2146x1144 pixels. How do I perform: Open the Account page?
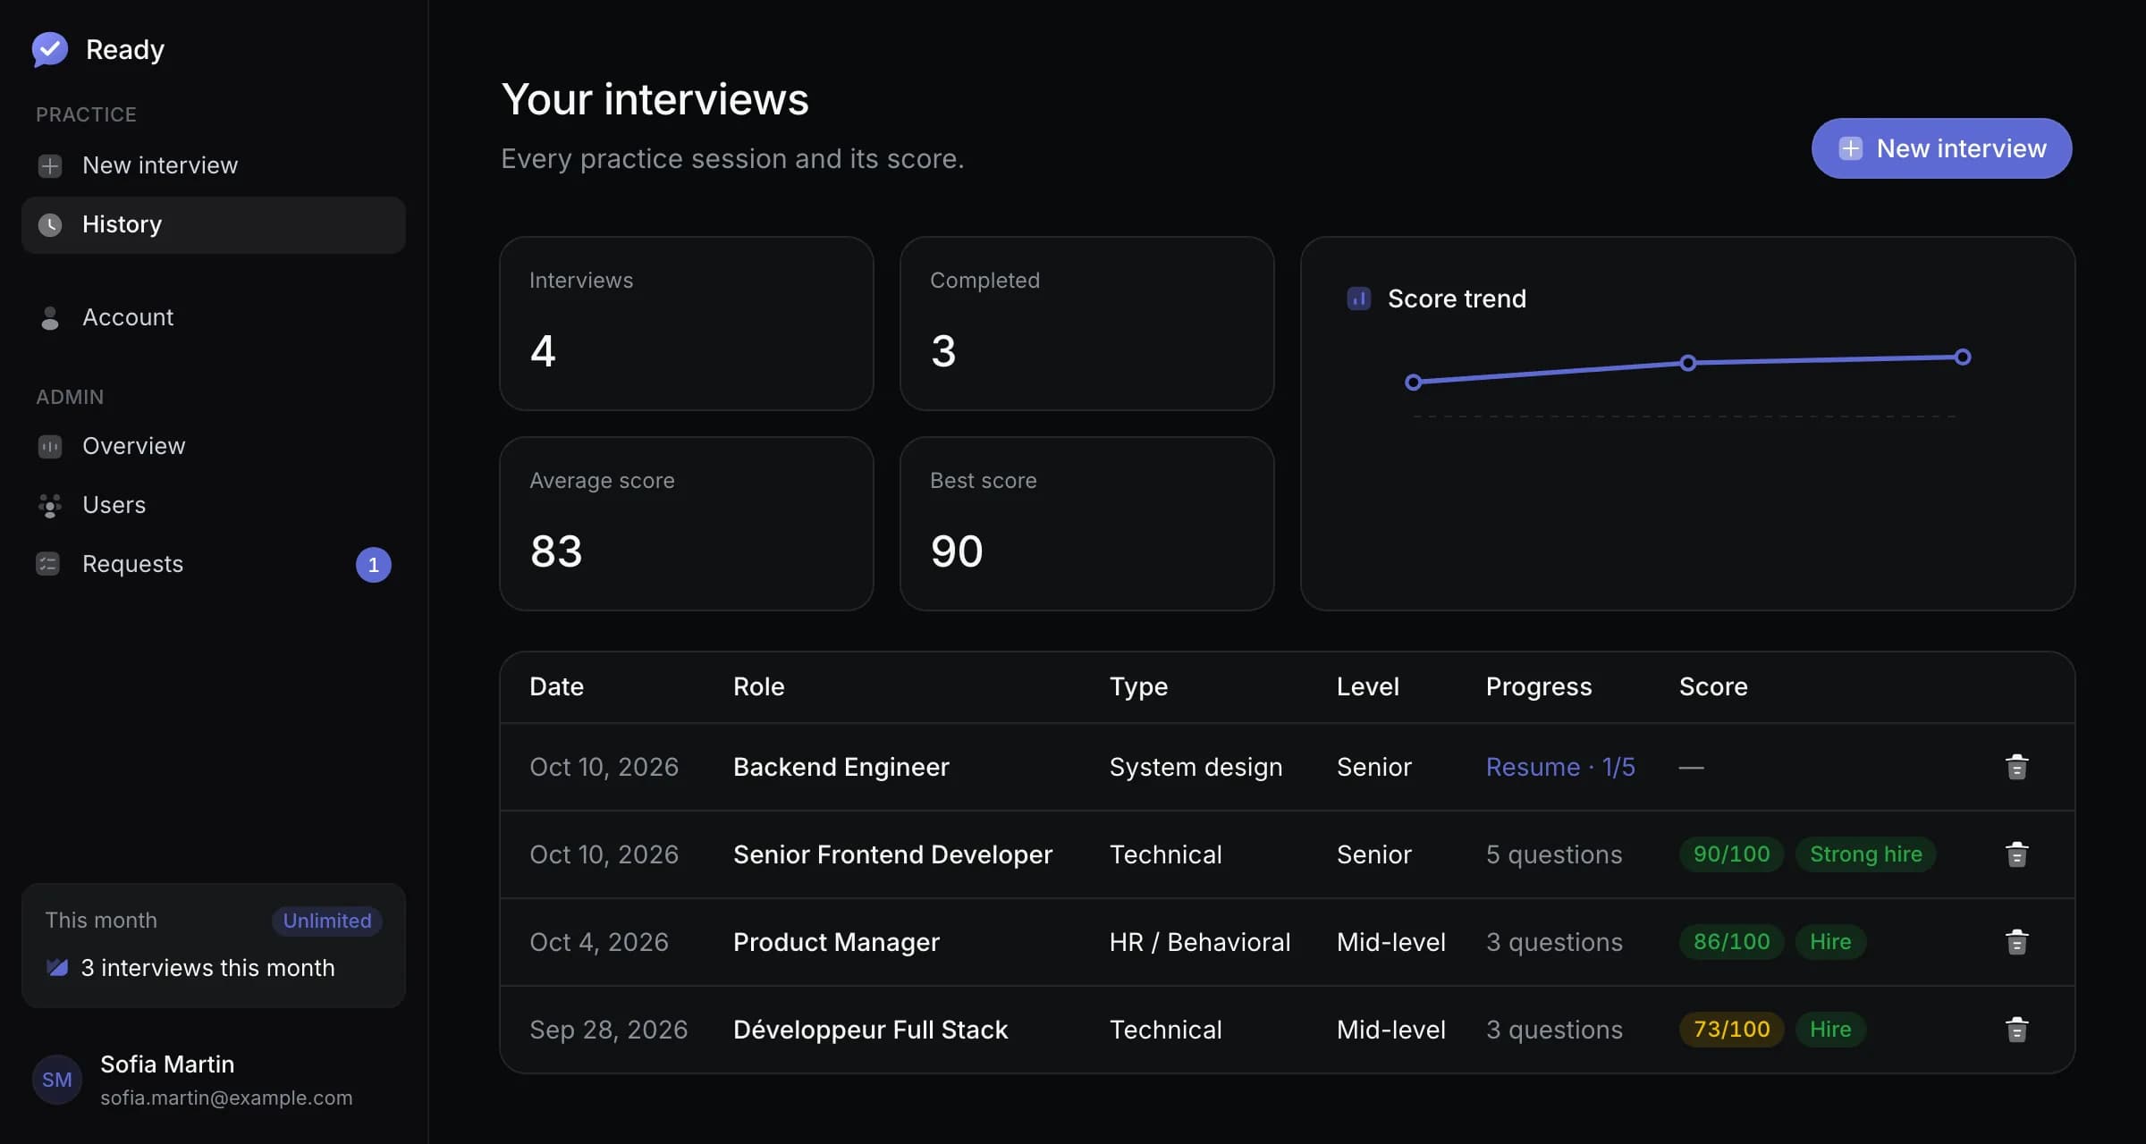214,317
